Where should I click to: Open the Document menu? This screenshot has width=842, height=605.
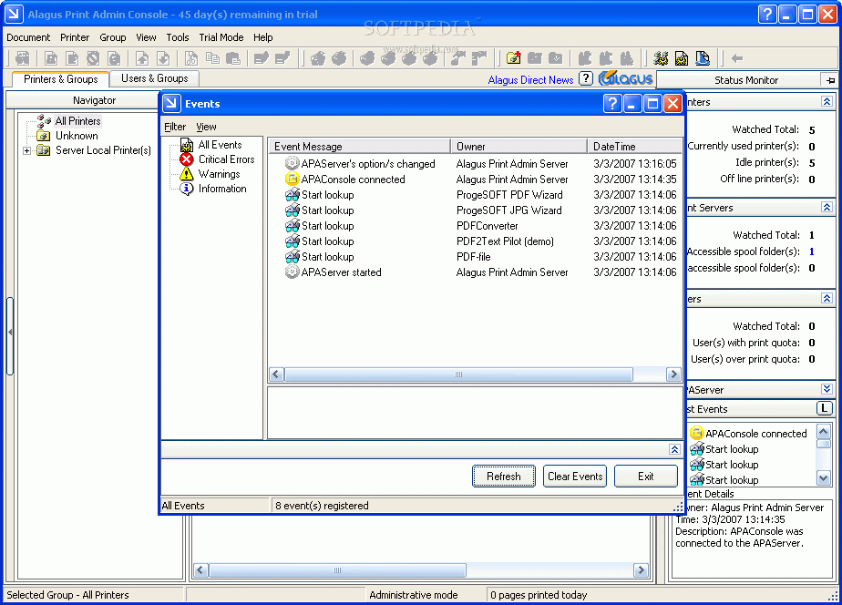pos(28,37)
